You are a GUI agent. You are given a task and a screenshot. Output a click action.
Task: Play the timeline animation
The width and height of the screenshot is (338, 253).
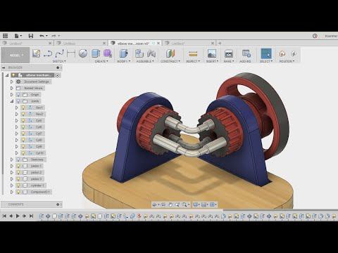18,216
